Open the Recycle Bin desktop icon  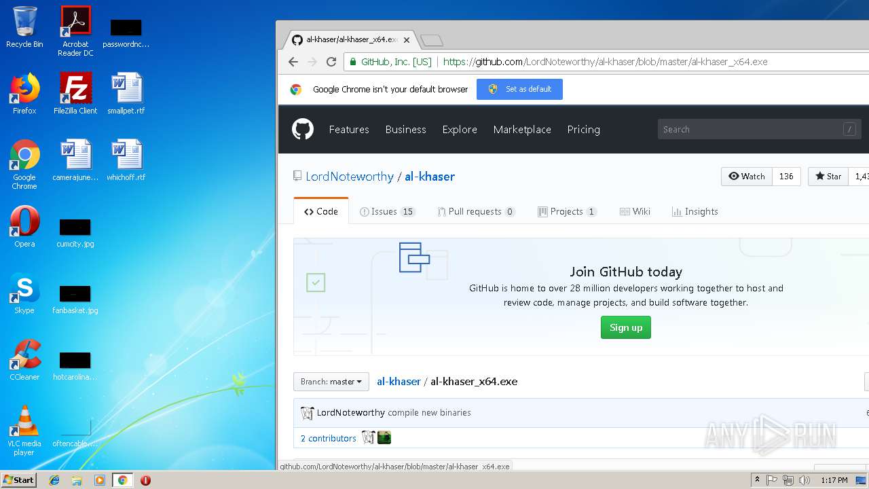pos(24,27)
